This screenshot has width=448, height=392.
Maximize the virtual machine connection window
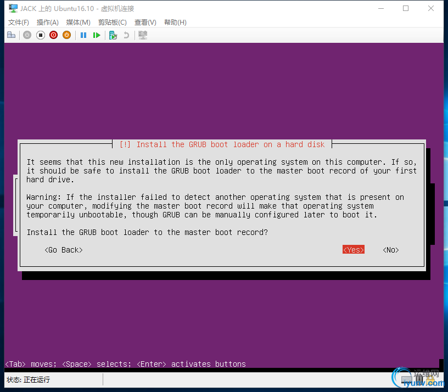pyautogui.click(x=406, y=9)
